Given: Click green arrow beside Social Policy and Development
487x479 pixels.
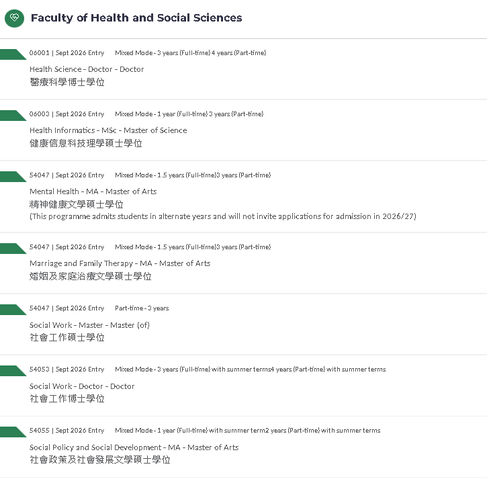Looking at the screenshot, I should click(x=13, y=432).
